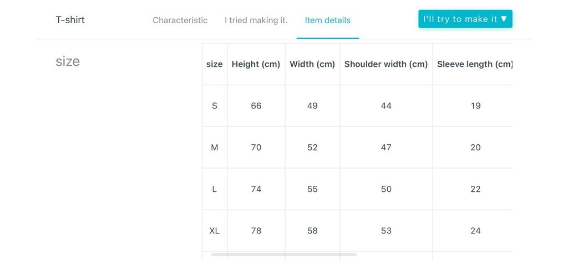Screen dimensions: 568x261
Task: Click the size column header
Action: click(214, 64)
